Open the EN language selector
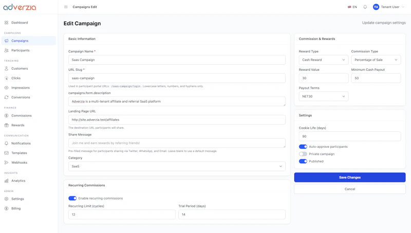This screenshot has height=233, width=411. coord(352,7)
